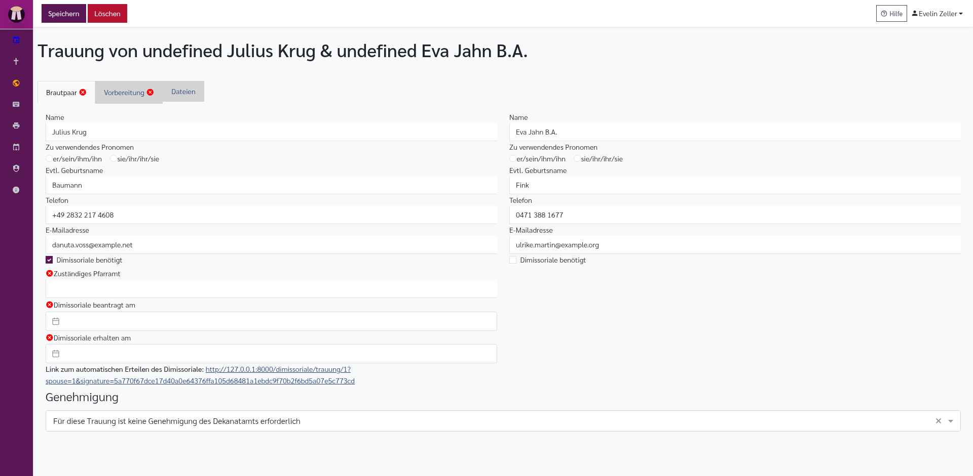Check Dimissoriale benötigt for Eva Jahn

click(x=513, y=260)
